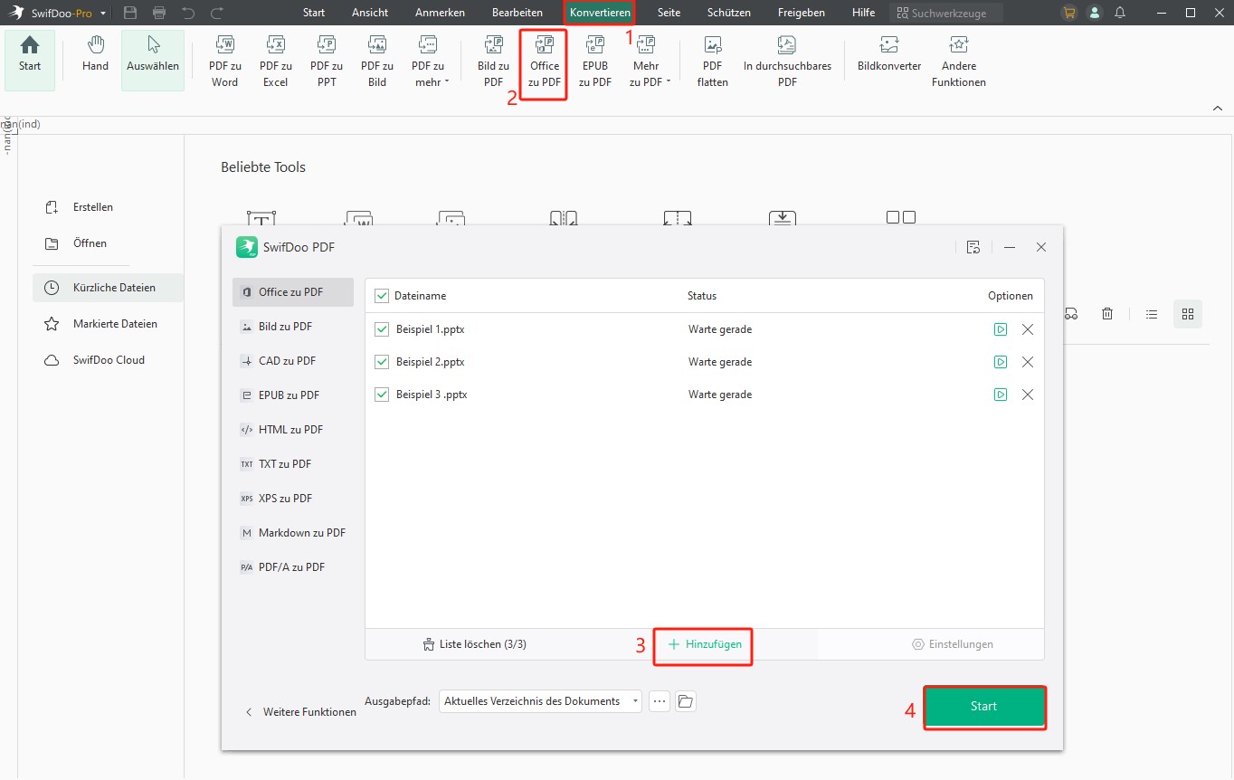Remove Beispiel 3 .pptx from the list
Viewport: 1234px width, 780px height.
(x=1028, y=395)
